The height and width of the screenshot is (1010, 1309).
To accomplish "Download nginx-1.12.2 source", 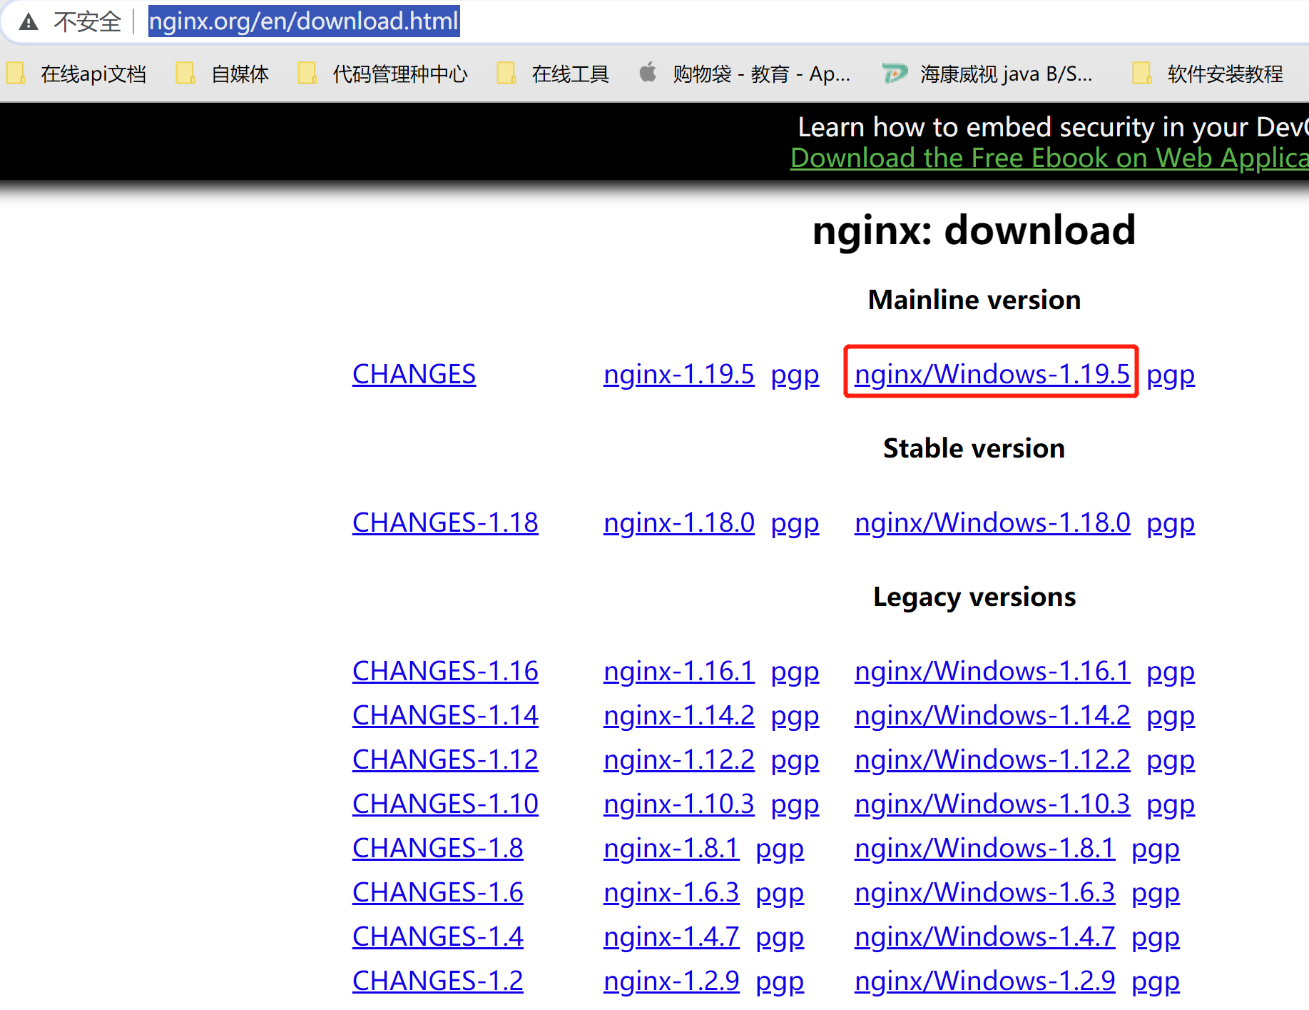I will [x=678, y=760].
